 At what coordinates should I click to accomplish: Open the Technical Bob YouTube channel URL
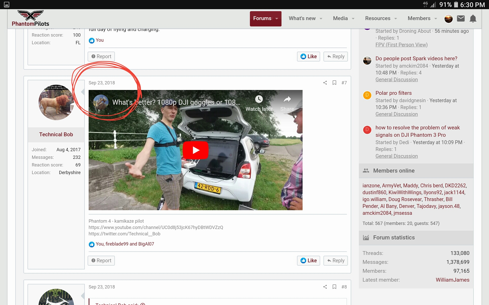[156, 227]
